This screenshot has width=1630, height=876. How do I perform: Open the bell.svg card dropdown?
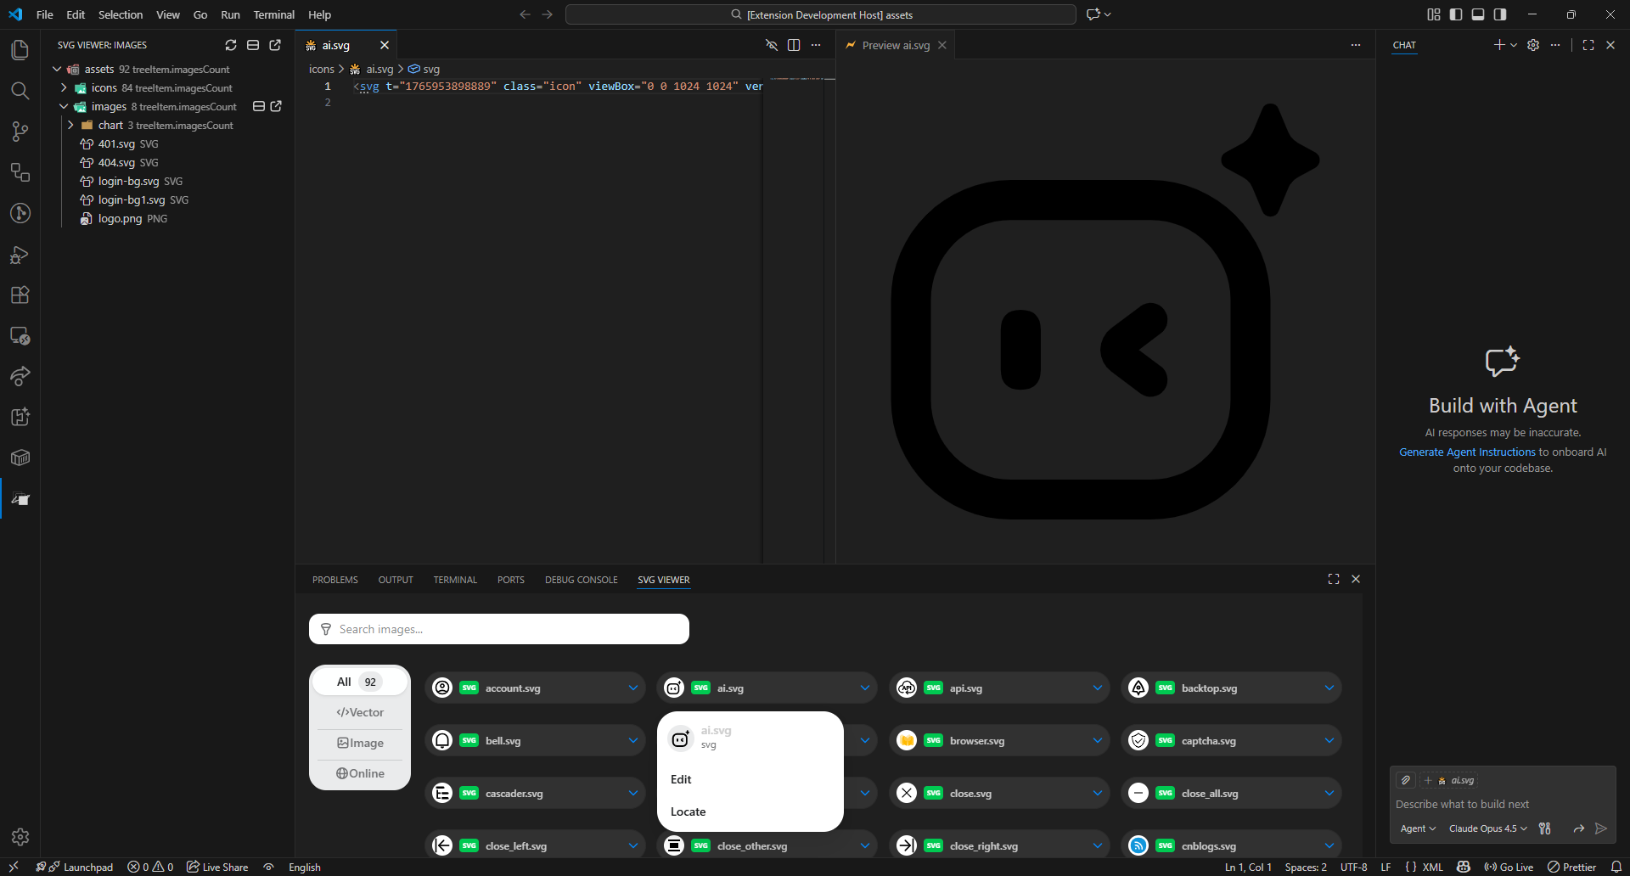[x=633, y=739]
